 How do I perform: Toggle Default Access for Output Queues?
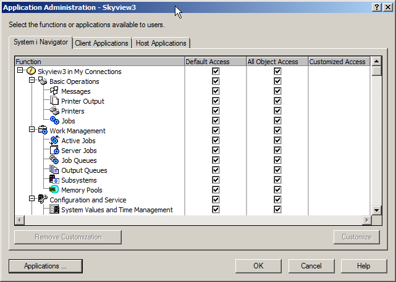pos(216,170)
